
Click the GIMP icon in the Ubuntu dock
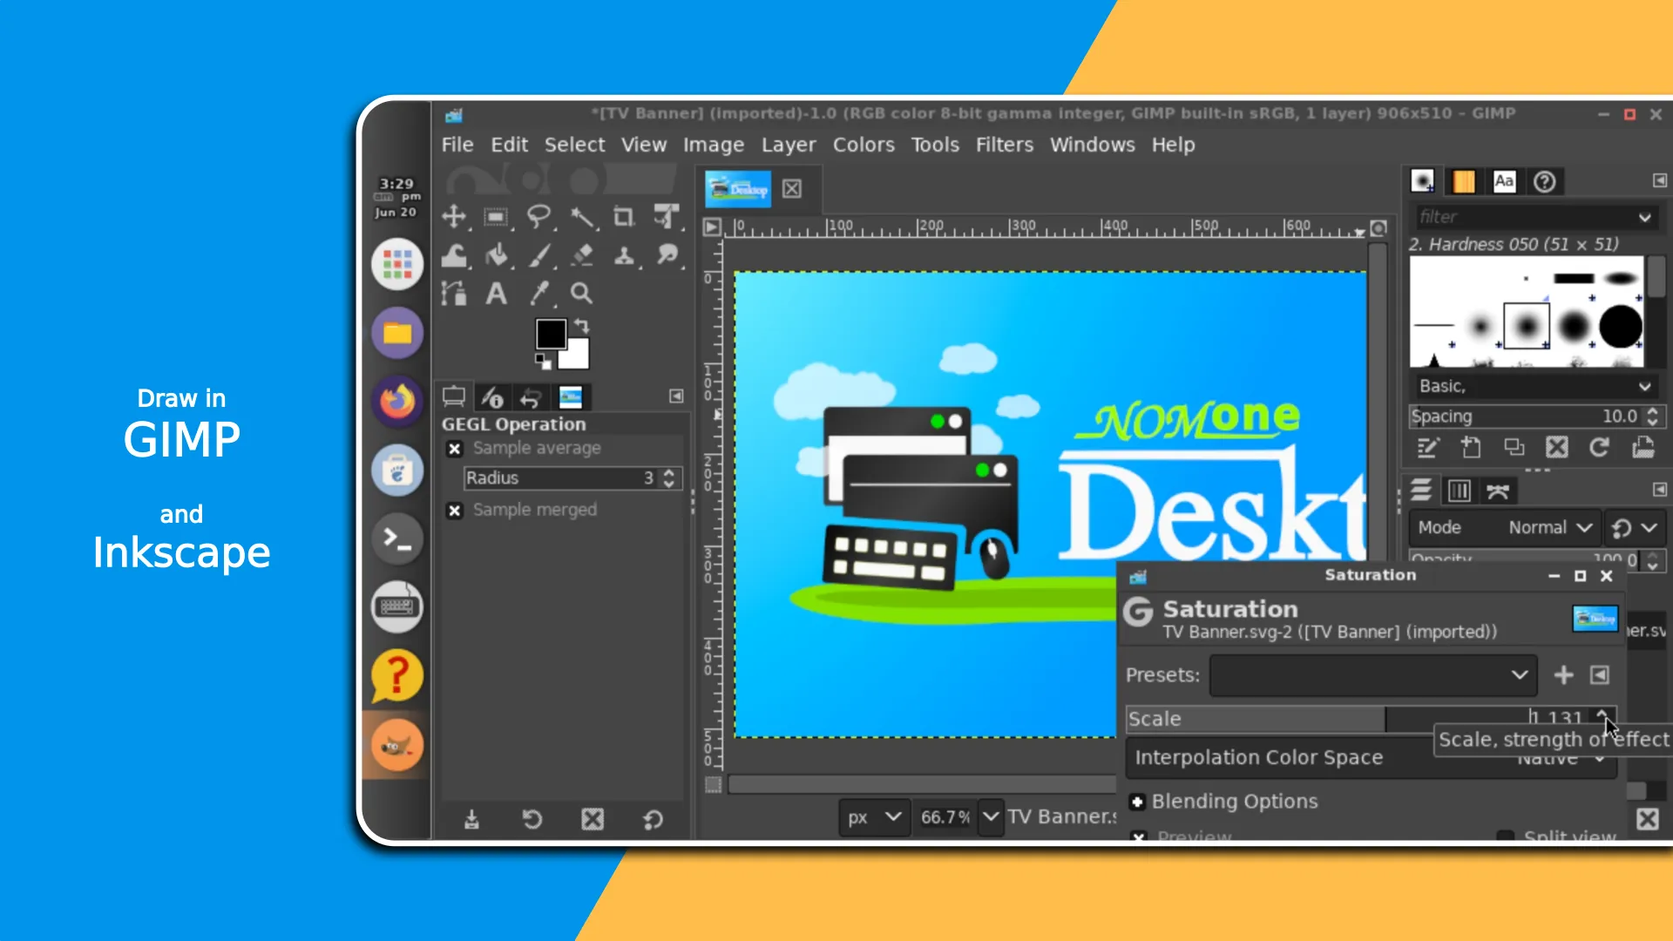399,745
